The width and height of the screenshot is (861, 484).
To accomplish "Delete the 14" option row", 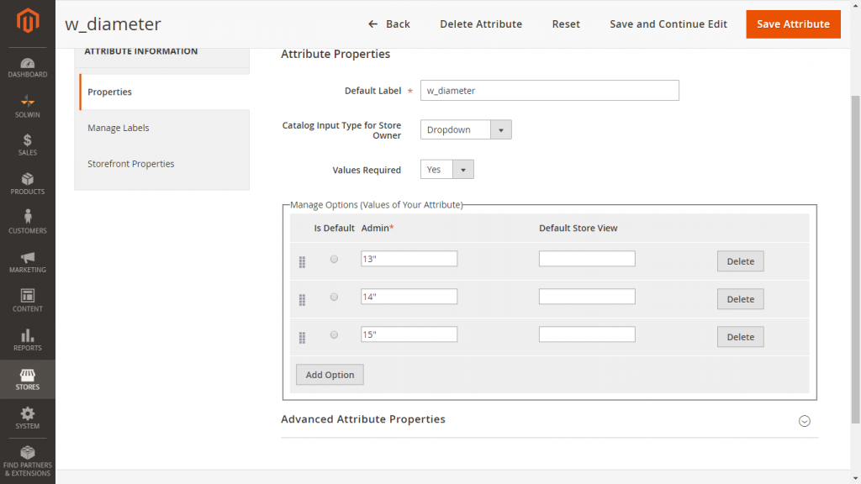I will 740,299.
